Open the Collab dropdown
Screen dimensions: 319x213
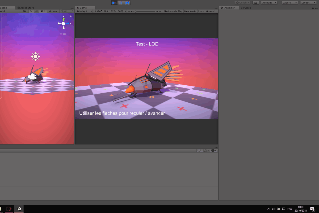(242, 3)
